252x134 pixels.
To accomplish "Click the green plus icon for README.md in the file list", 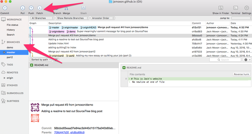I will (x=32, y=65).
